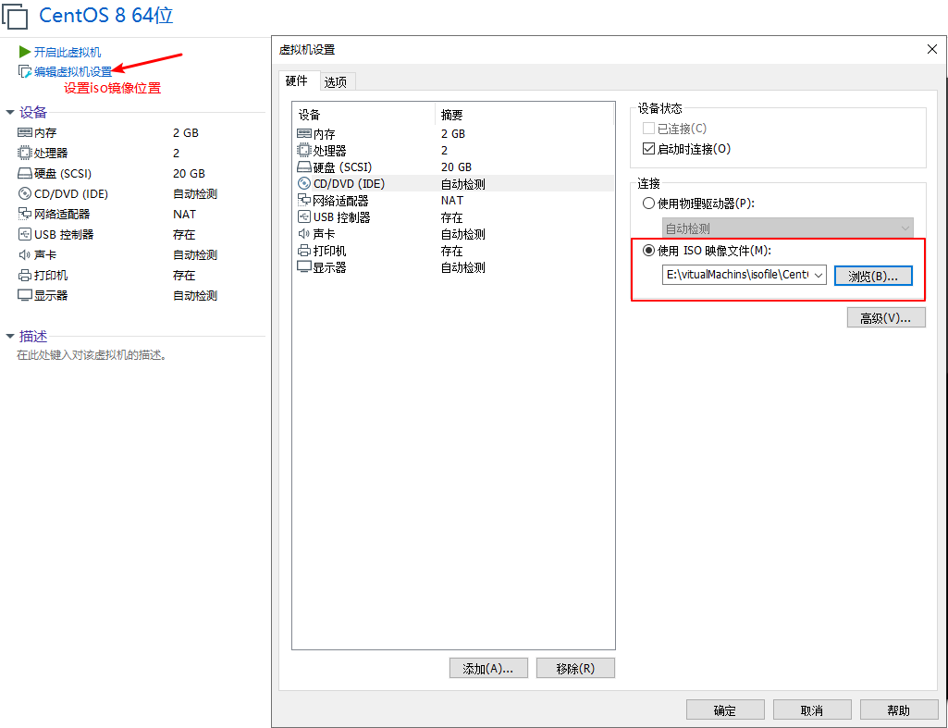Click the sound card icon in settings dialog
This screenshot has height=728, width=948.
pos(304,234)
